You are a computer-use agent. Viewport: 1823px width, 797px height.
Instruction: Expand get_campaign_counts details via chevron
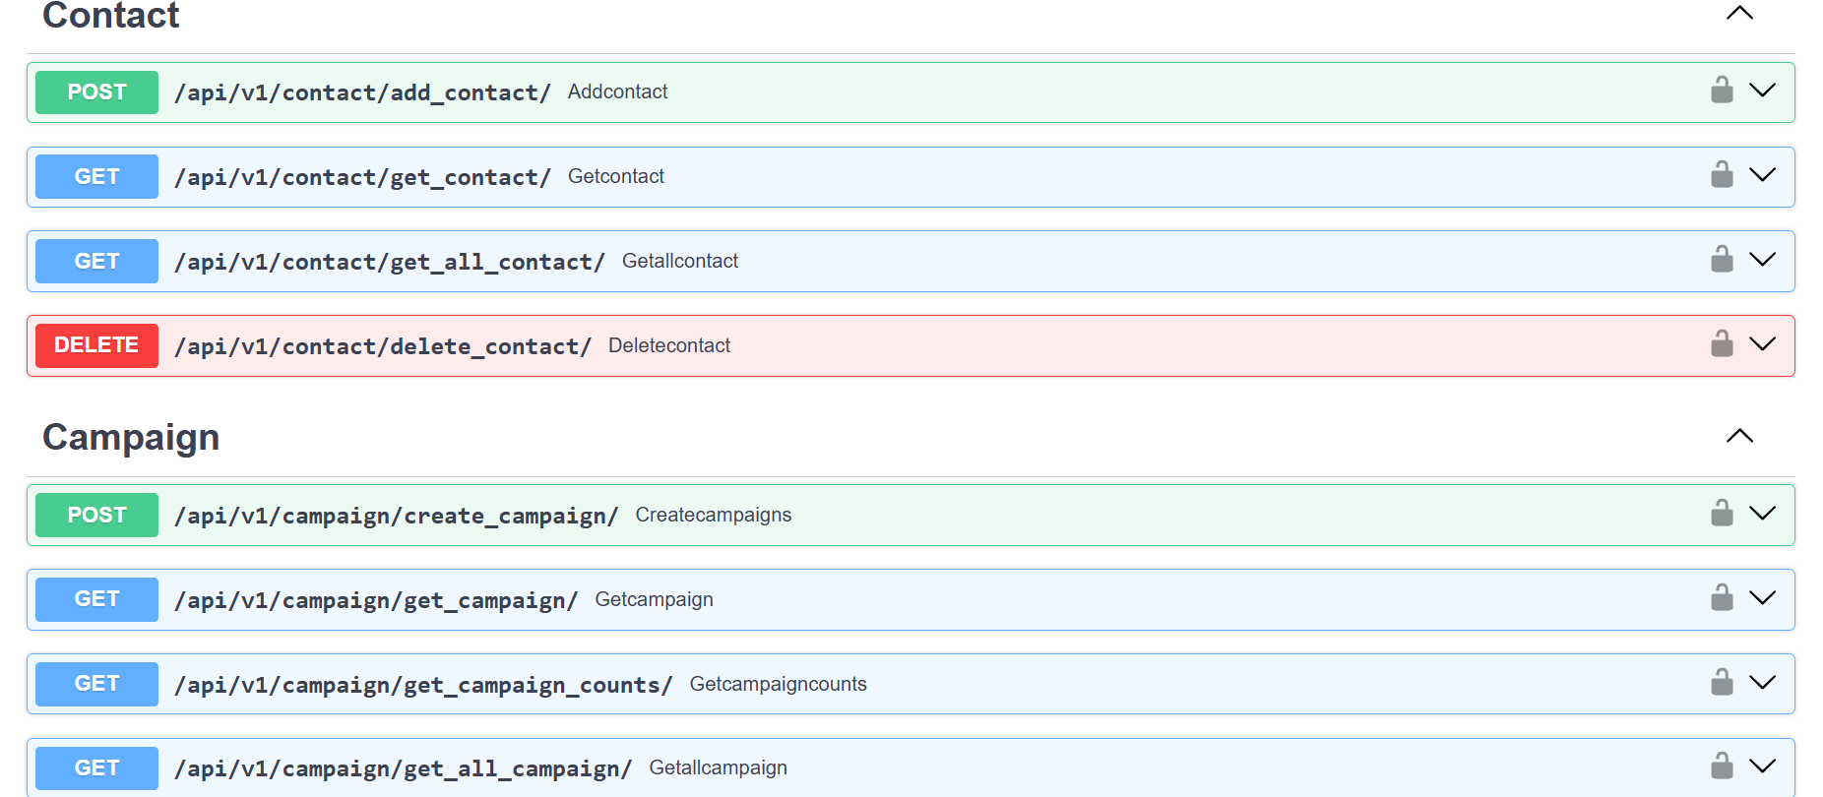pos(1762,683)
